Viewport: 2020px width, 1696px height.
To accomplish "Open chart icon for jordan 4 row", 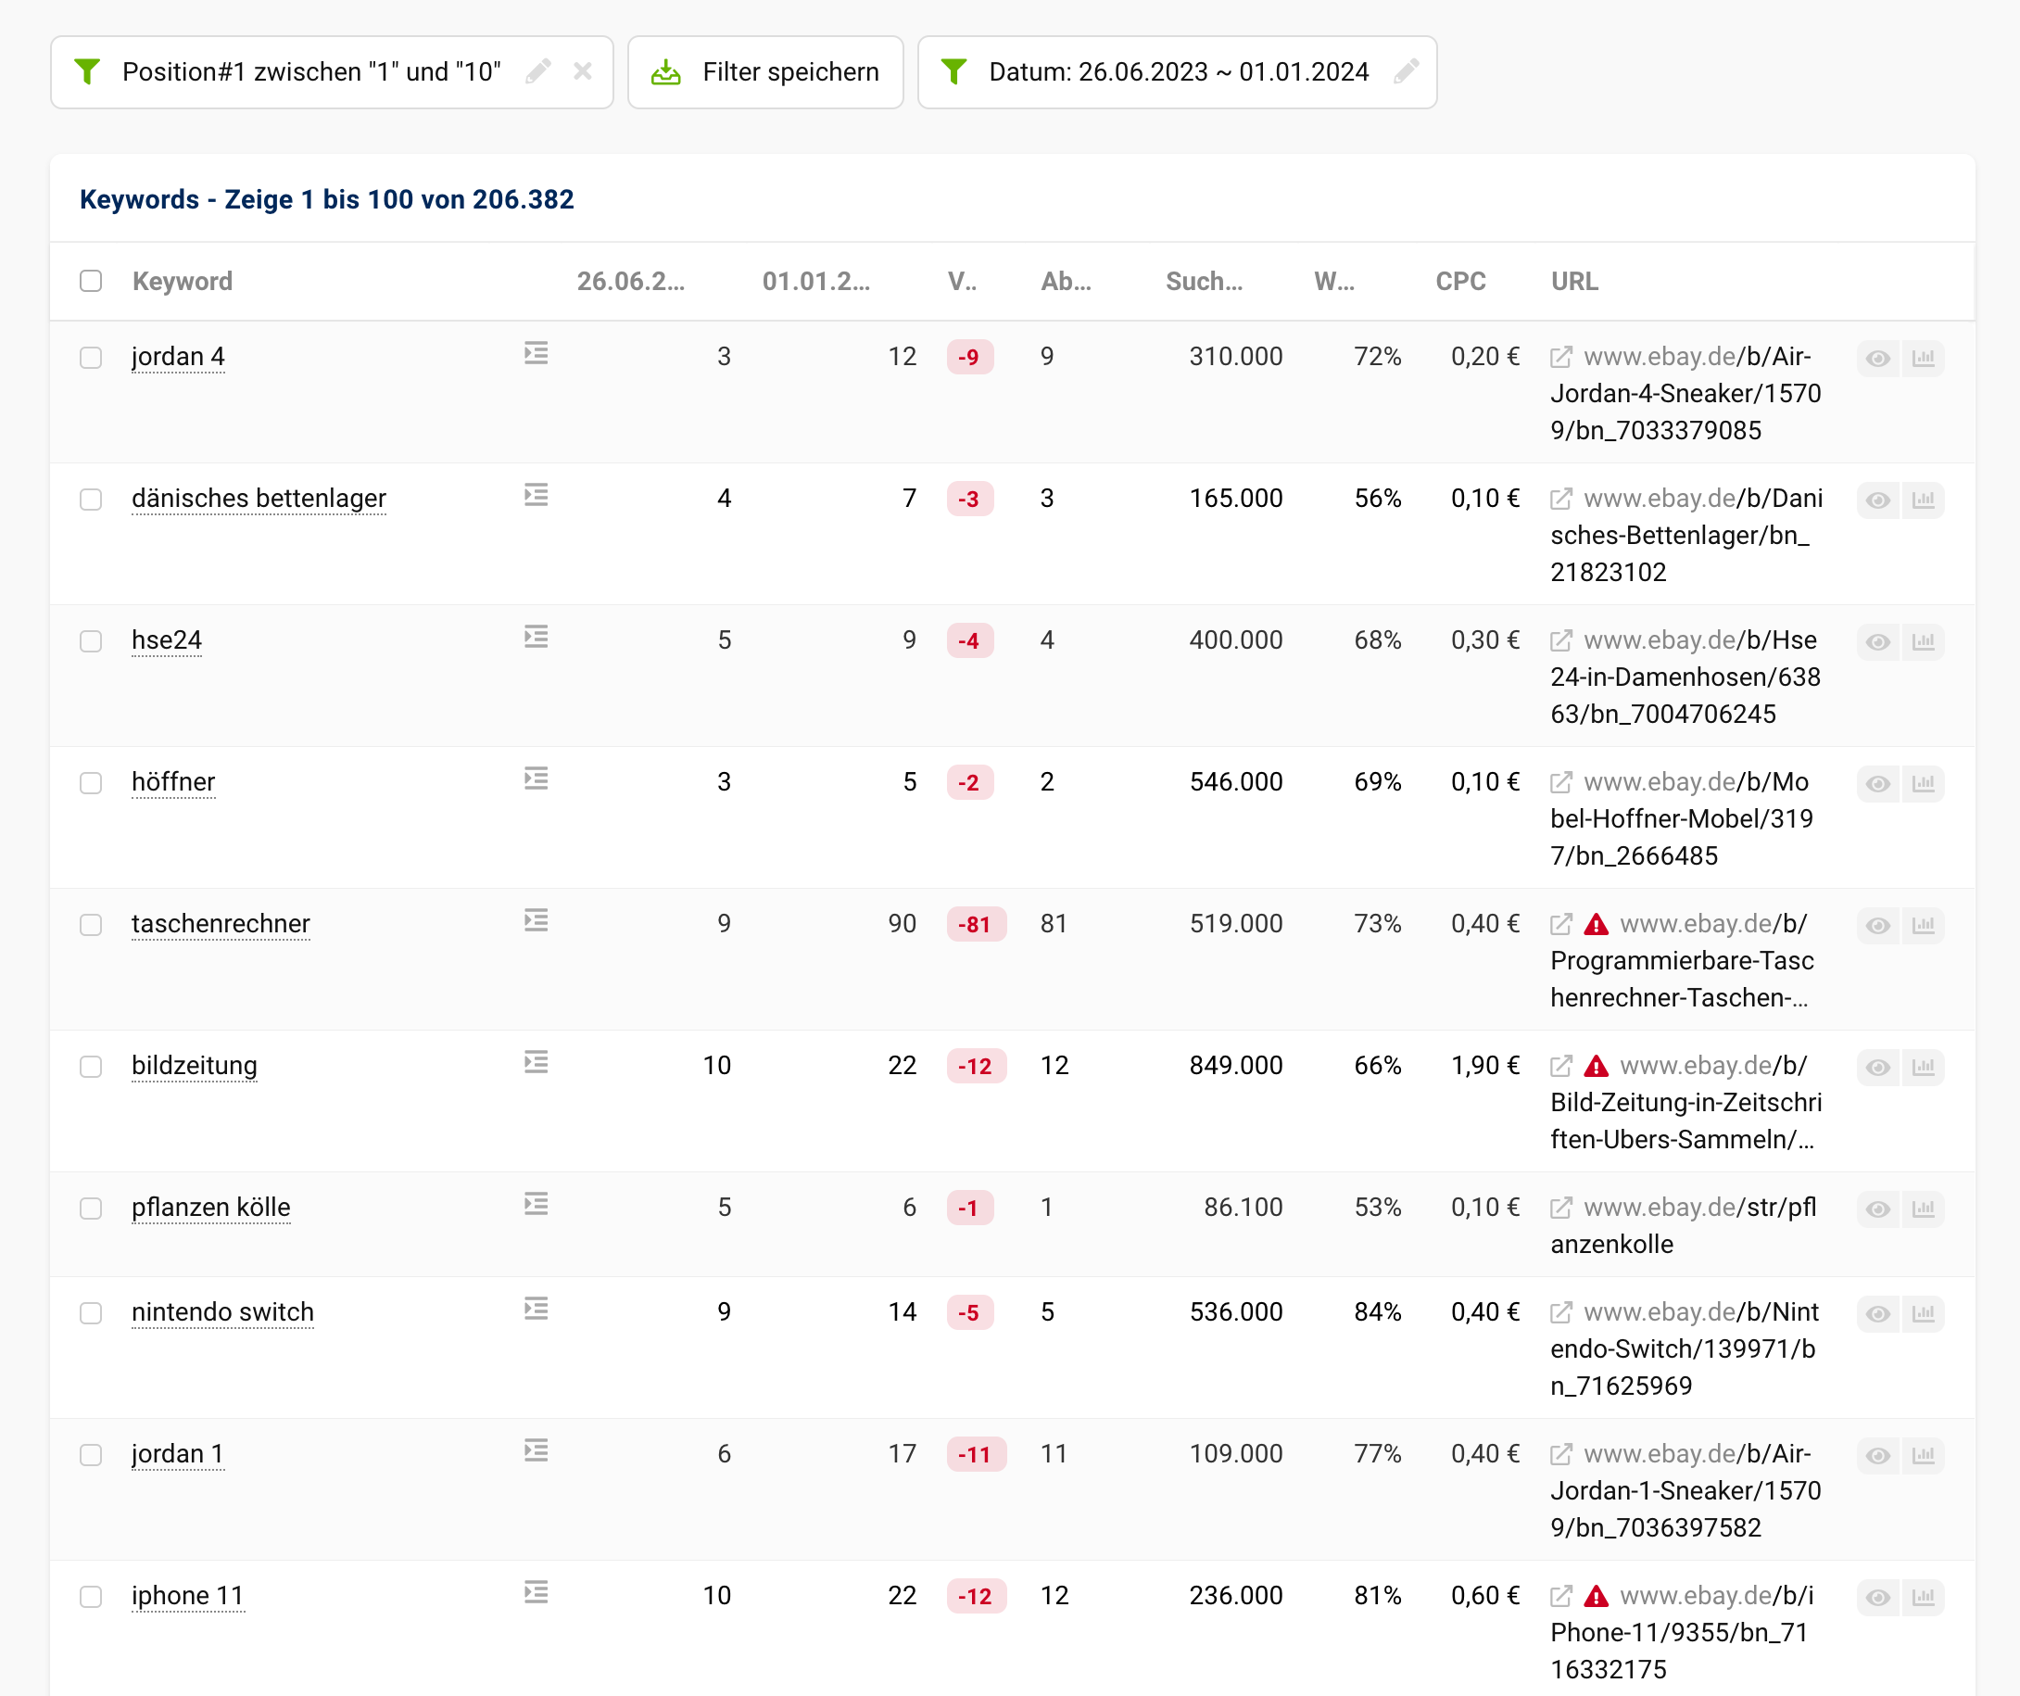I will (1923, 359).
